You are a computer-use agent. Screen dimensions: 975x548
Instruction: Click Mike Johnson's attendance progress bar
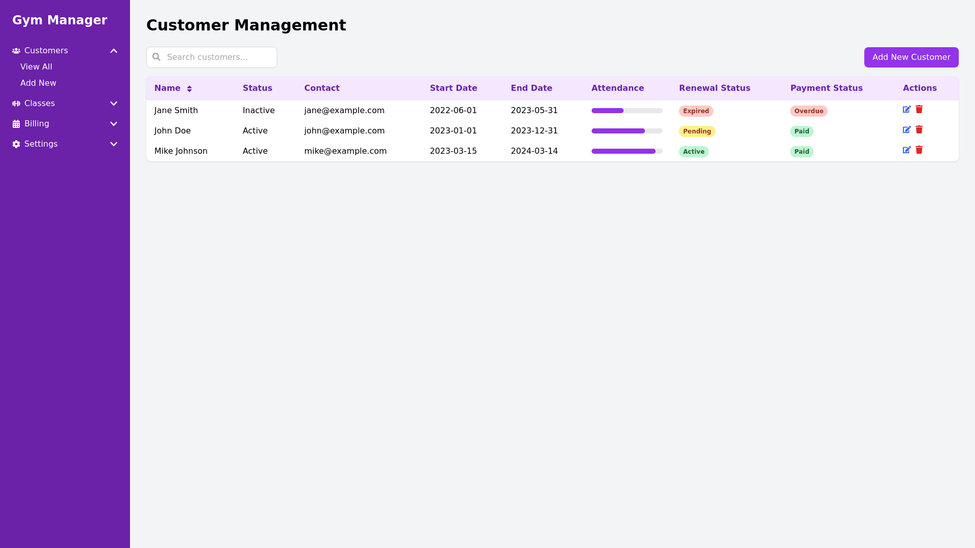[x=627, y=151]
